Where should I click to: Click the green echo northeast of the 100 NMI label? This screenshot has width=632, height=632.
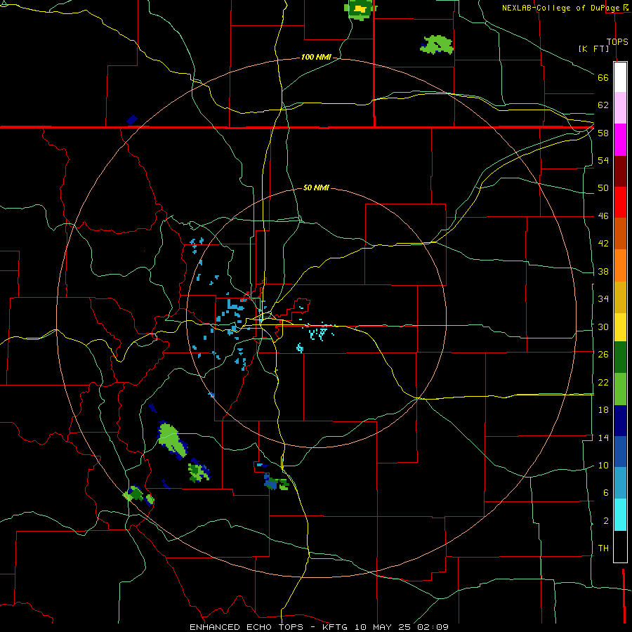point(437,45)
